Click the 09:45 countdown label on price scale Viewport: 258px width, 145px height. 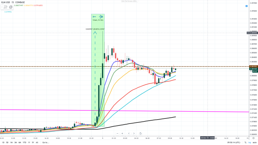[x=255, y=71]
